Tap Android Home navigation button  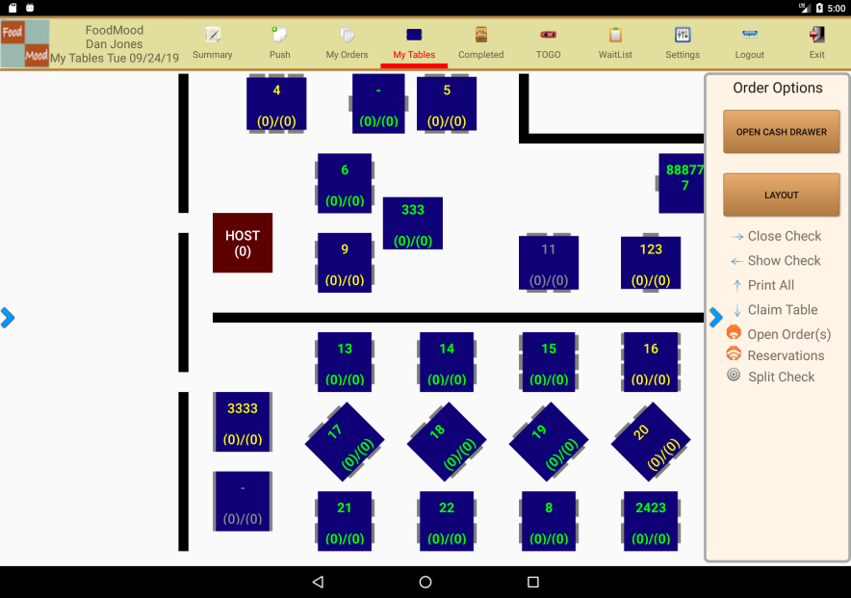point(425,582)
